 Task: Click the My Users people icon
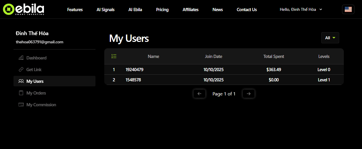21,81
